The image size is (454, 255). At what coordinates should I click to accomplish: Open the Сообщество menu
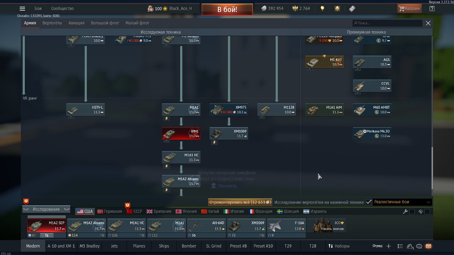[x=62, y=8]
